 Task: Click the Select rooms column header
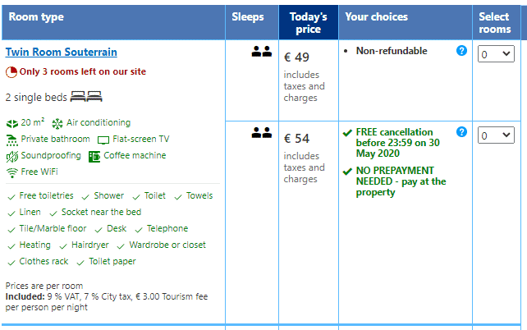pyautogui.click(x=496, y=22)
